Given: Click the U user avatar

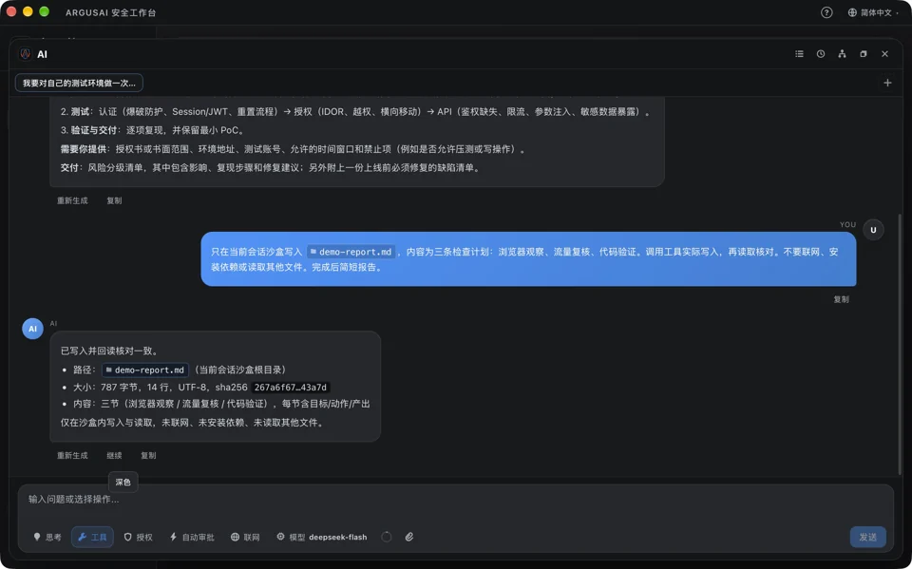Looking at the screenshot, I should (x=873, y=230).
